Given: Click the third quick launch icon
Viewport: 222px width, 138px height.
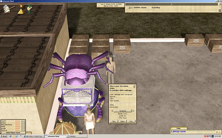Looking at the screenshot, I should 16,136.
